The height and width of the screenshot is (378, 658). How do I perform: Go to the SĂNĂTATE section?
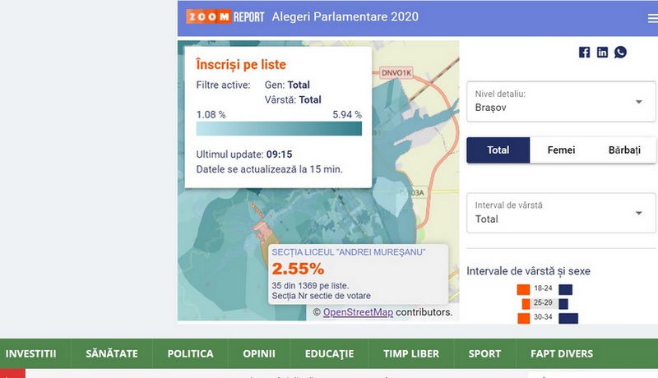[x=111, y=353]
